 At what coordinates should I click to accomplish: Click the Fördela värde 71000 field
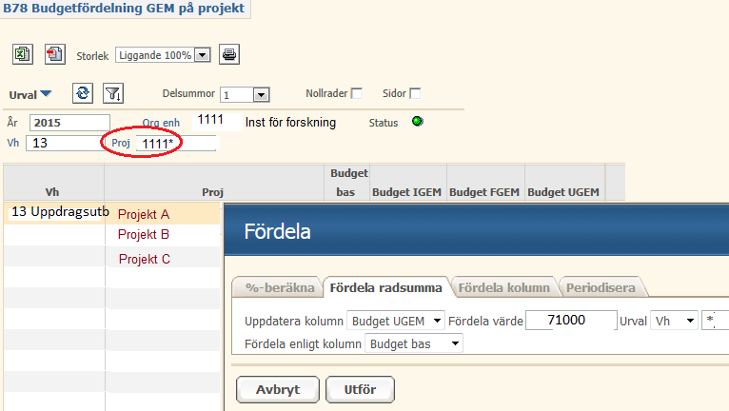(x=571, y=321)
